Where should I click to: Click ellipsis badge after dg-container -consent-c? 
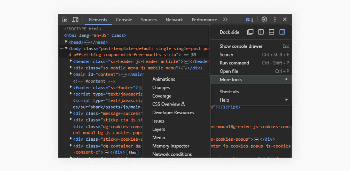click(x=106, y=153)
